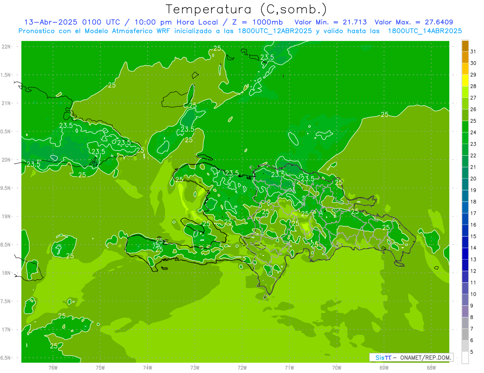Viewport: 484px width, 373px height.
Task: Click the "76W" longitude axis label
Action: (x=53, y=368)
